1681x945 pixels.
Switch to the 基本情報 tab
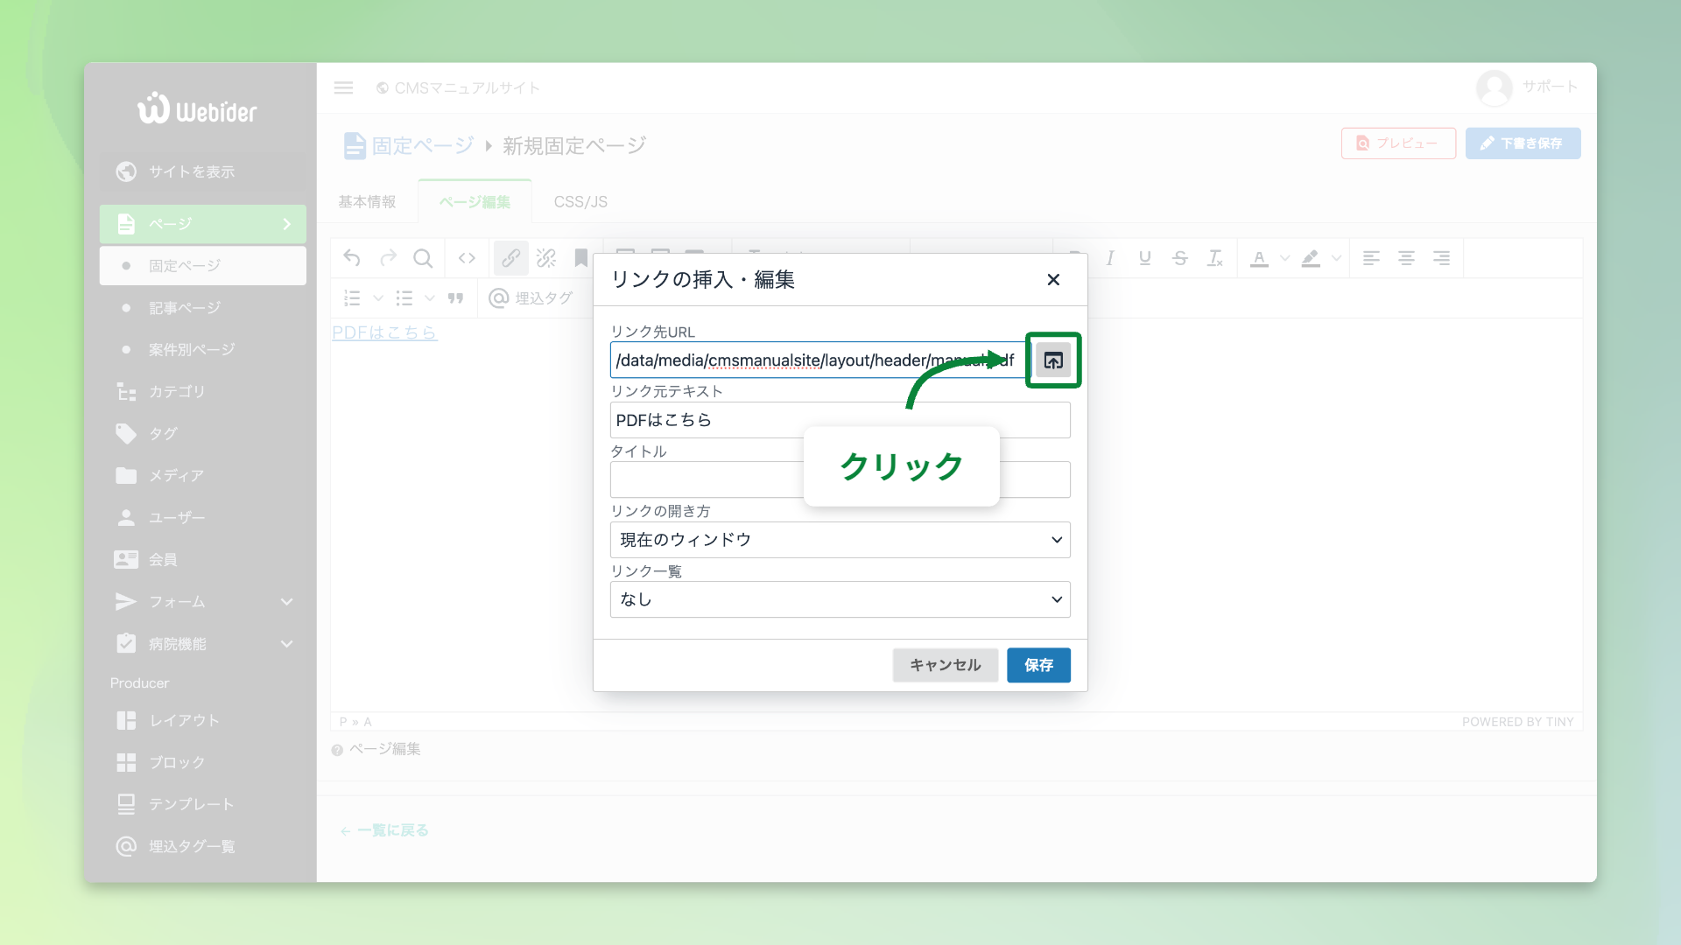point(368,202)
